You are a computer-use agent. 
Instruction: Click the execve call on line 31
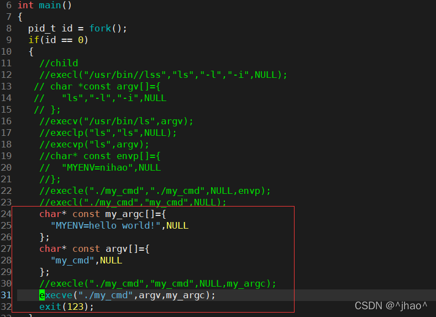(x=127, y=295)
